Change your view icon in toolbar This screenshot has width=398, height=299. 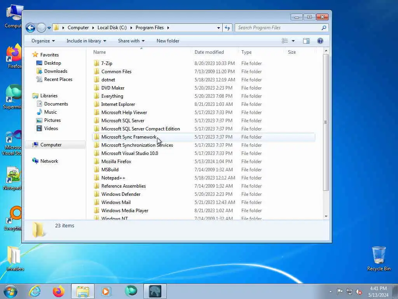point(285,41)
